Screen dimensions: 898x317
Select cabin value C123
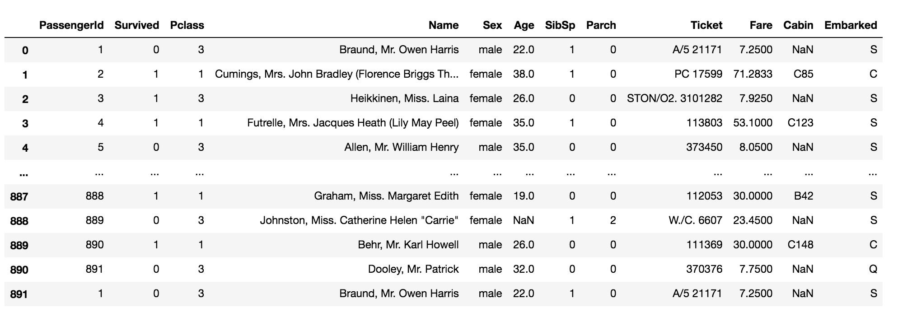click(800, 123)
